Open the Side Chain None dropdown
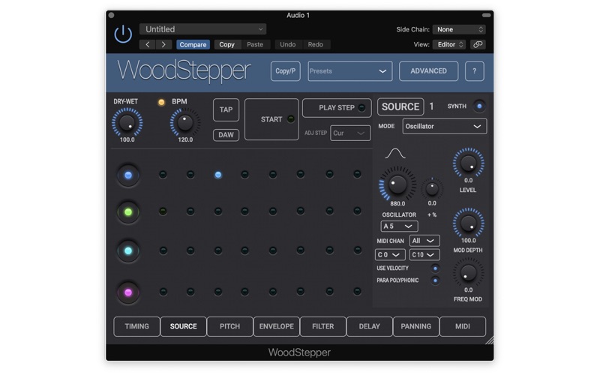The width and height of the screenshot is (600, 375). (x=459, y=29)
